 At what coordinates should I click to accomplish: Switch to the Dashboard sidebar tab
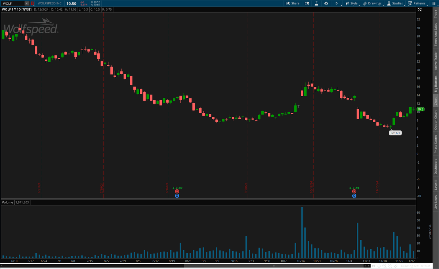point(435,166)
